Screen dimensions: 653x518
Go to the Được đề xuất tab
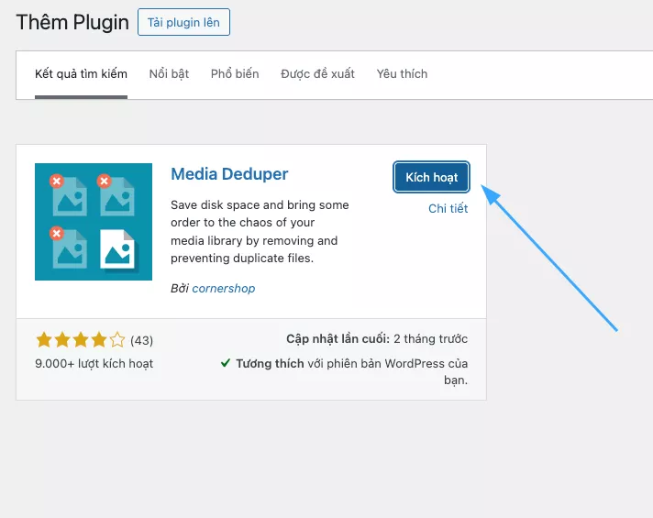[317, 74]
